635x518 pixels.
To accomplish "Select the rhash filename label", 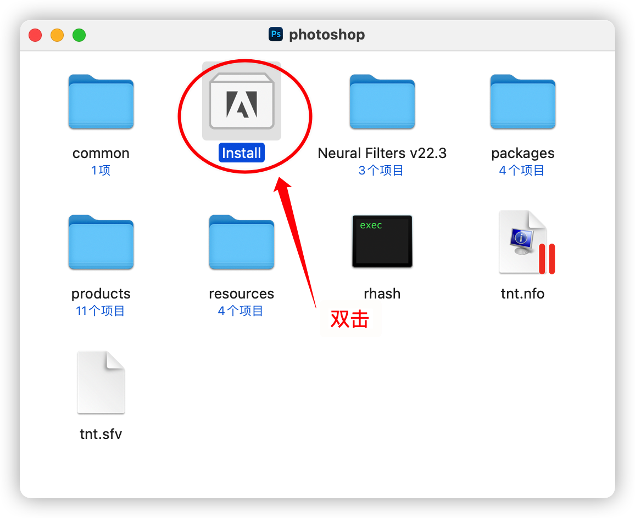I will (x=382, y=293).
